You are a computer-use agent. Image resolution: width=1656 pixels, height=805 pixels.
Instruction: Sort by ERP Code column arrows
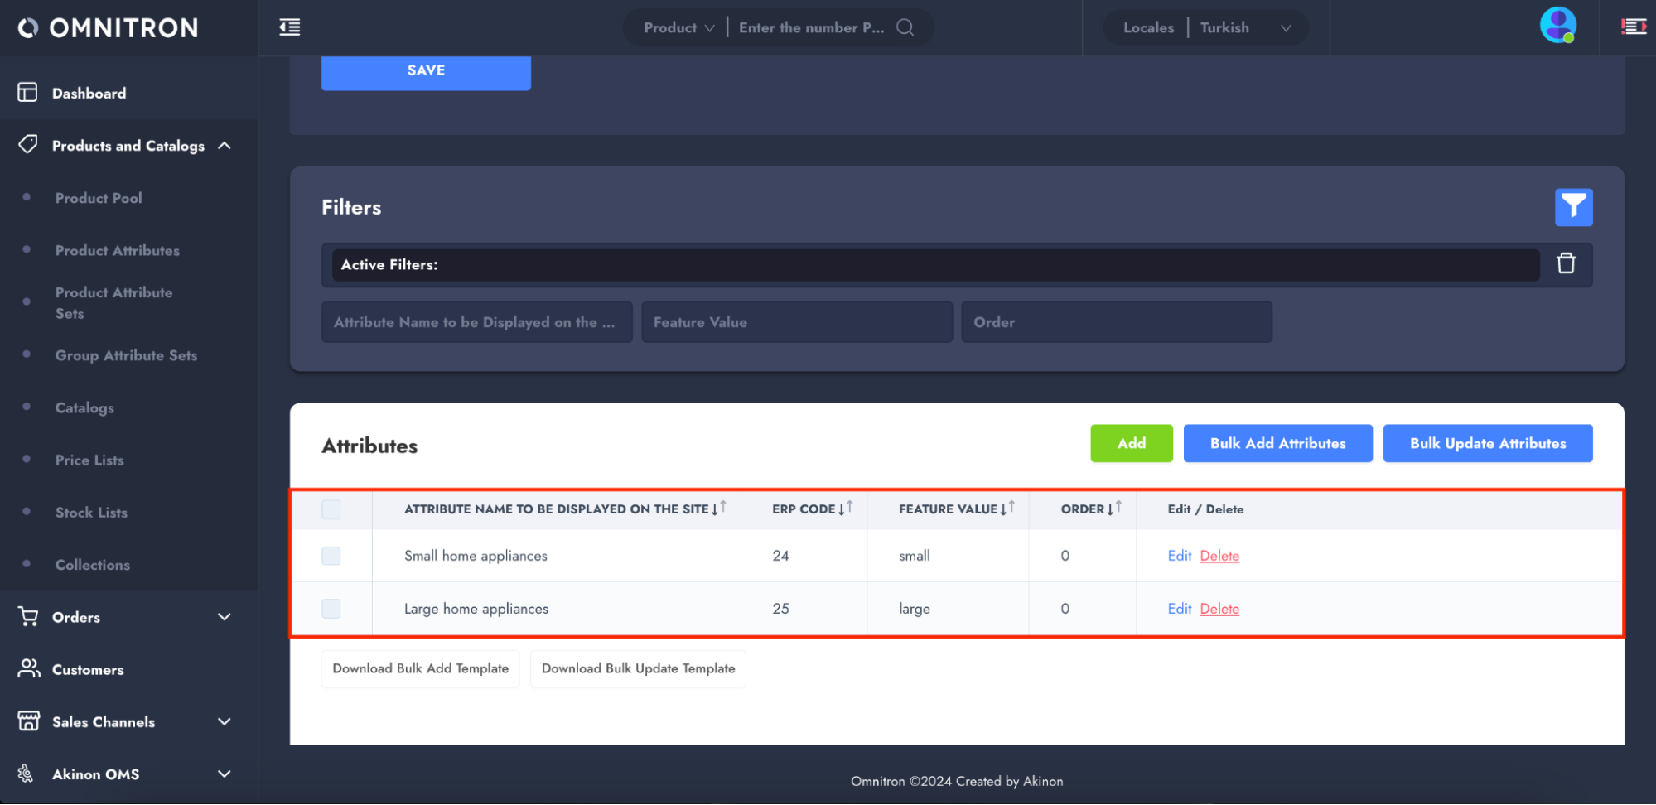(x=845, y=509)
